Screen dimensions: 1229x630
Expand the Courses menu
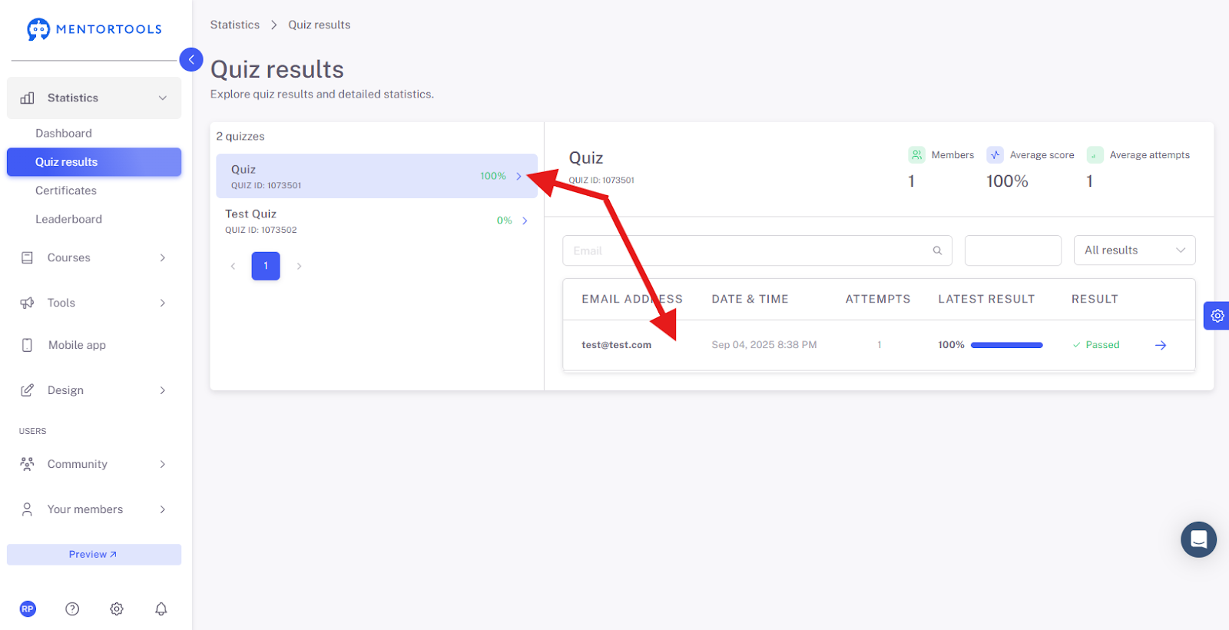point(94,257)
